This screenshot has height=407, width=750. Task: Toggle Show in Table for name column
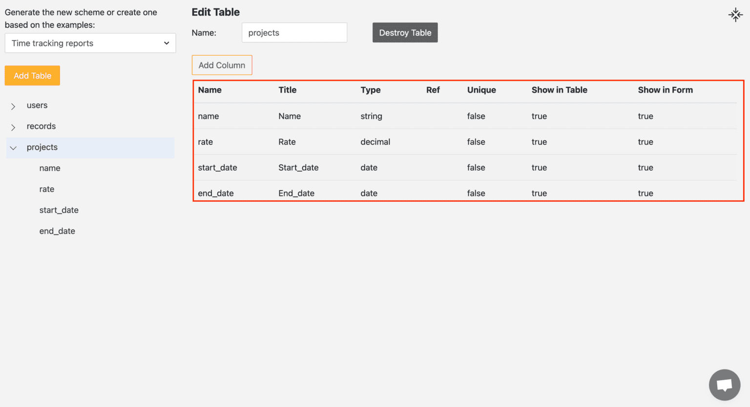539,116
